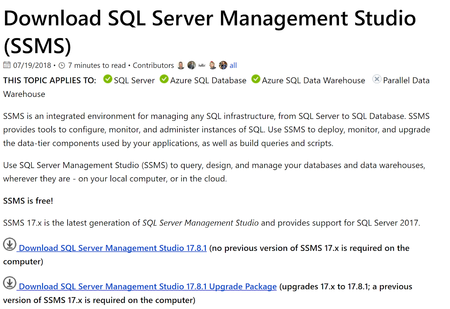This screenshot has height=309, width=450.
Task: Select the 07/19/2018 date text
Action: click(x=31, y=65)
